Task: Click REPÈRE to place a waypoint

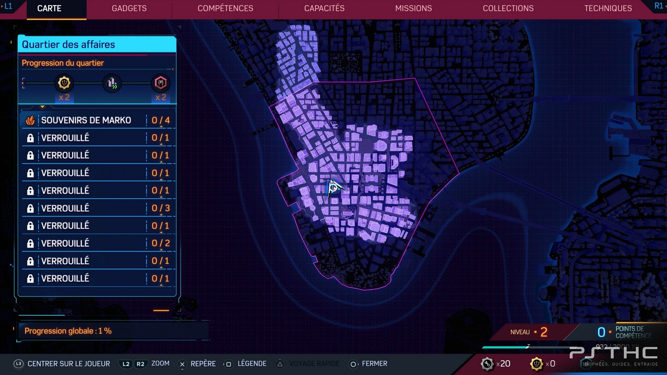Action: tap(203, 364)
